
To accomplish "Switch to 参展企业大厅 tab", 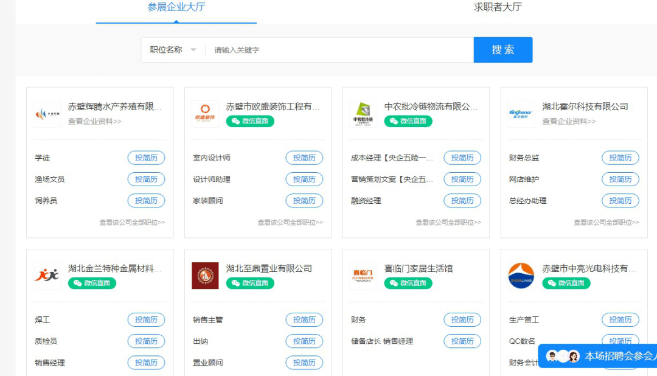I will click(176, 7).
